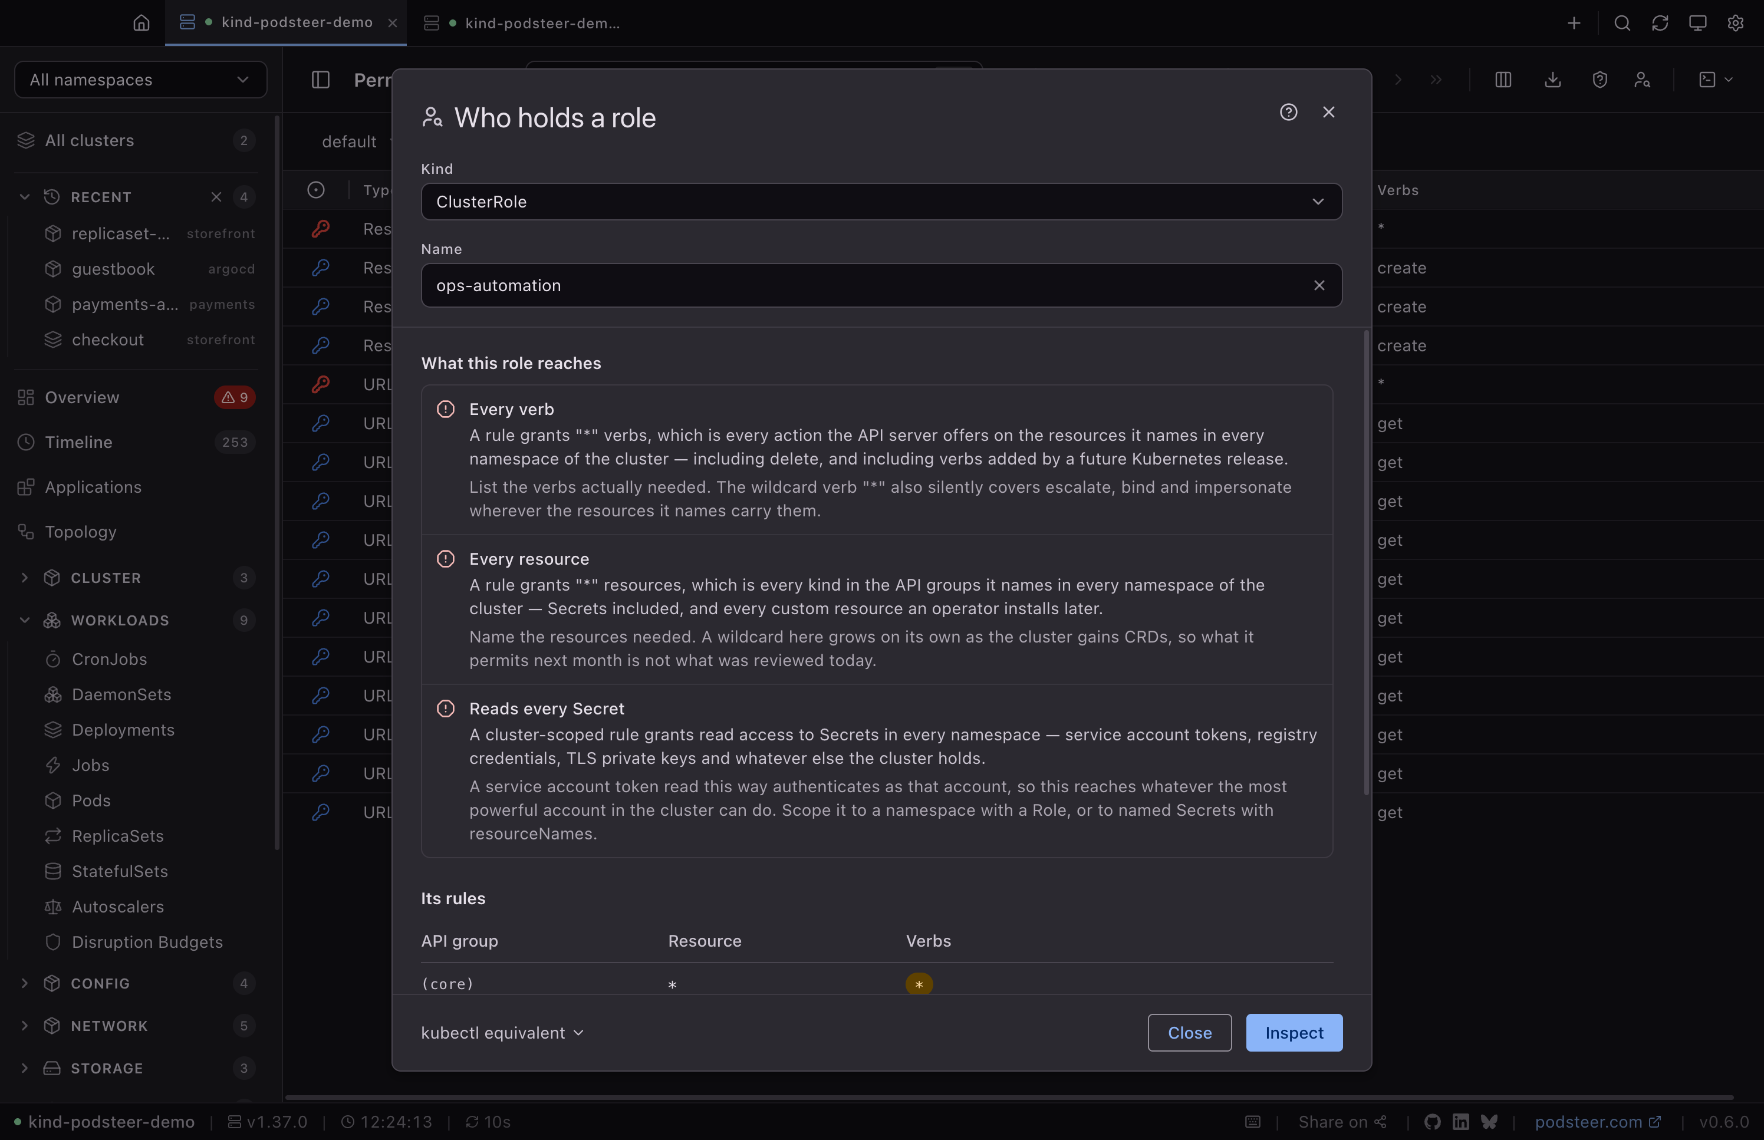Select All clusters in the sidebar

click(x=136, y=140)
